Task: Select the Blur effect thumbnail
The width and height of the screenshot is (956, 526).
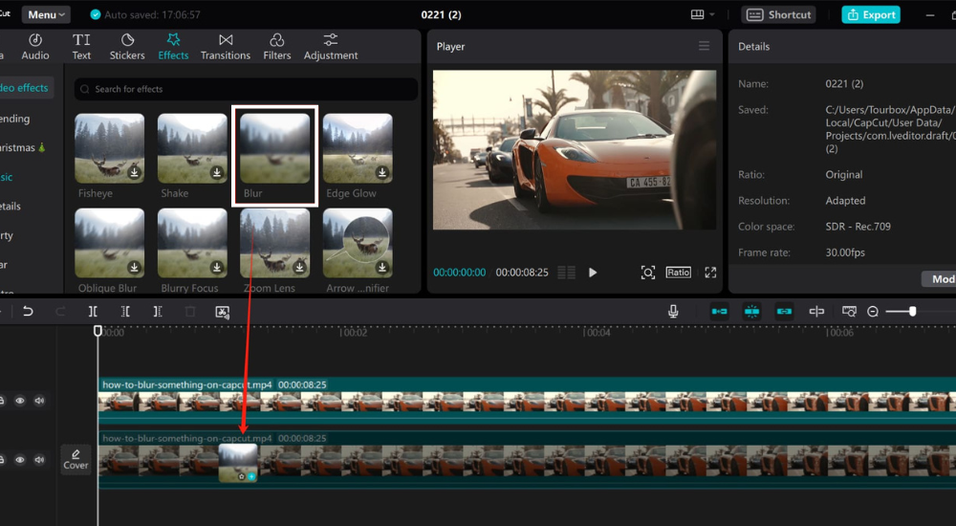Action: click(x=275, y=148)
